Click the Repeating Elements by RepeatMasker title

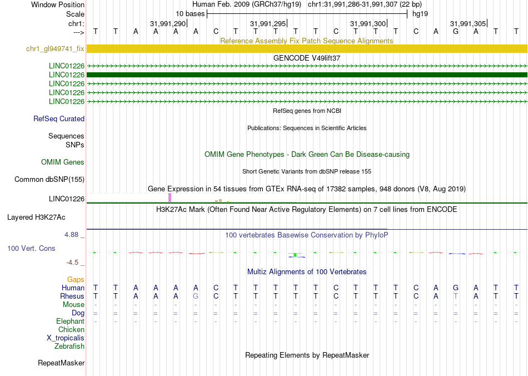click(307, 355)
